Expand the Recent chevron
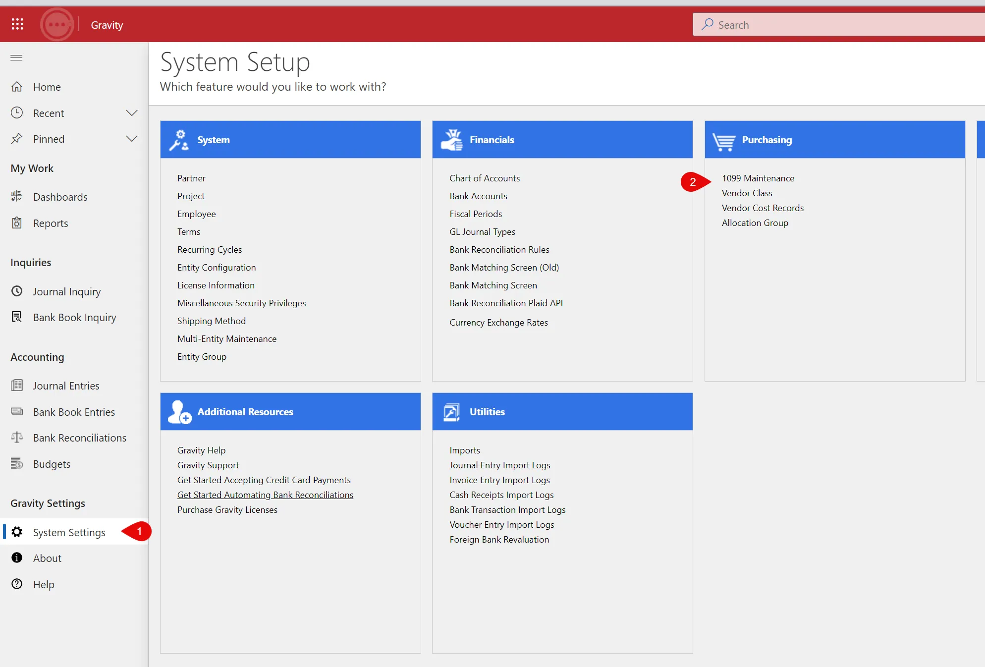This screenshot has width=985, height=667. tap(132, 113)
